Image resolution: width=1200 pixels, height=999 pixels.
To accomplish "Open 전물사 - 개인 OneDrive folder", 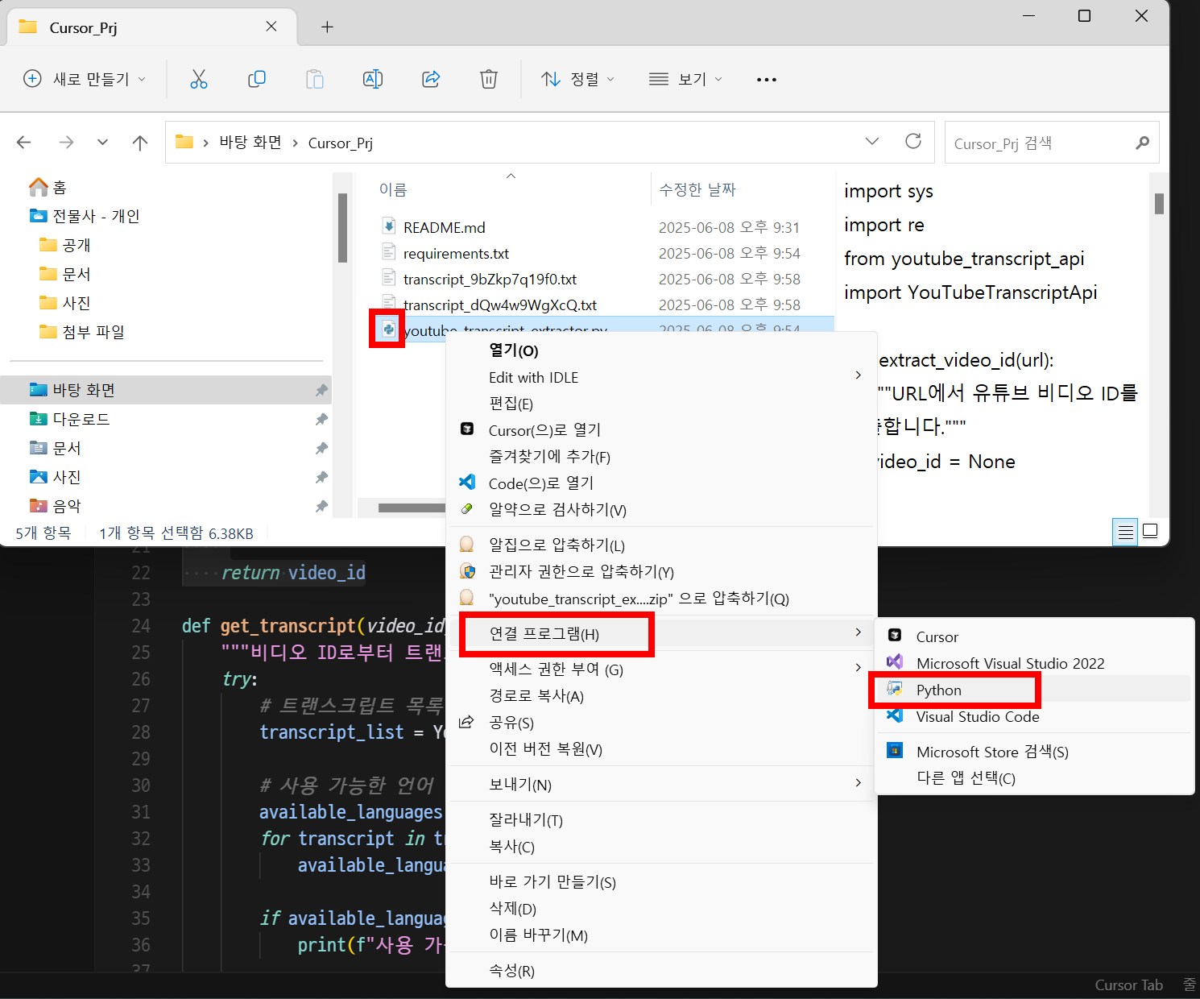I will pyautogui.click(x=85, y=216).
